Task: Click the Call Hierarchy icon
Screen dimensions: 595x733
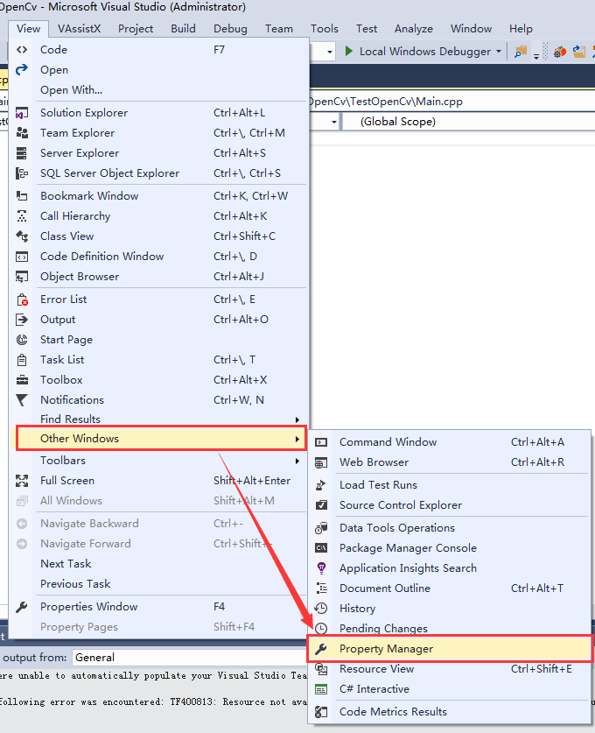Action: pos(22,216)
